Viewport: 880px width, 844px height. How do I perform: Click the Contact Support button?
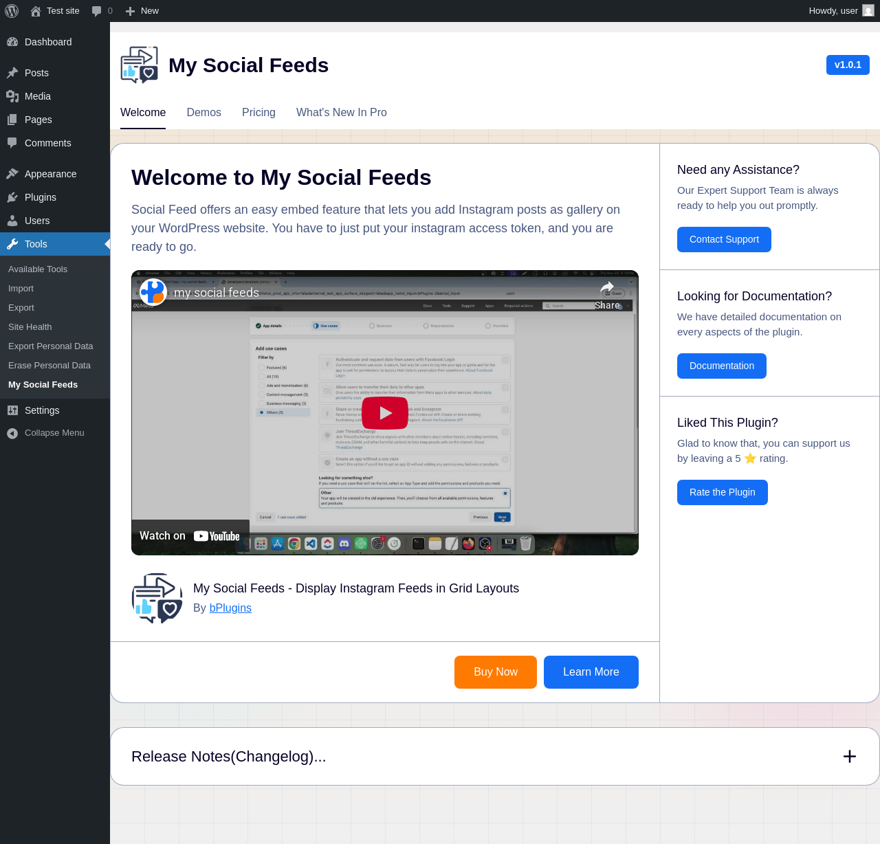coord(724,240)
